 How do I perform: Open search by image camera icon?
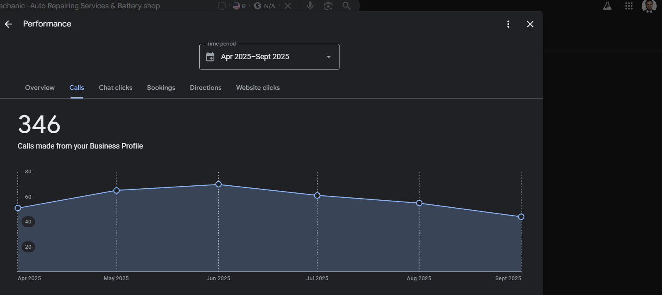point(328,6)
